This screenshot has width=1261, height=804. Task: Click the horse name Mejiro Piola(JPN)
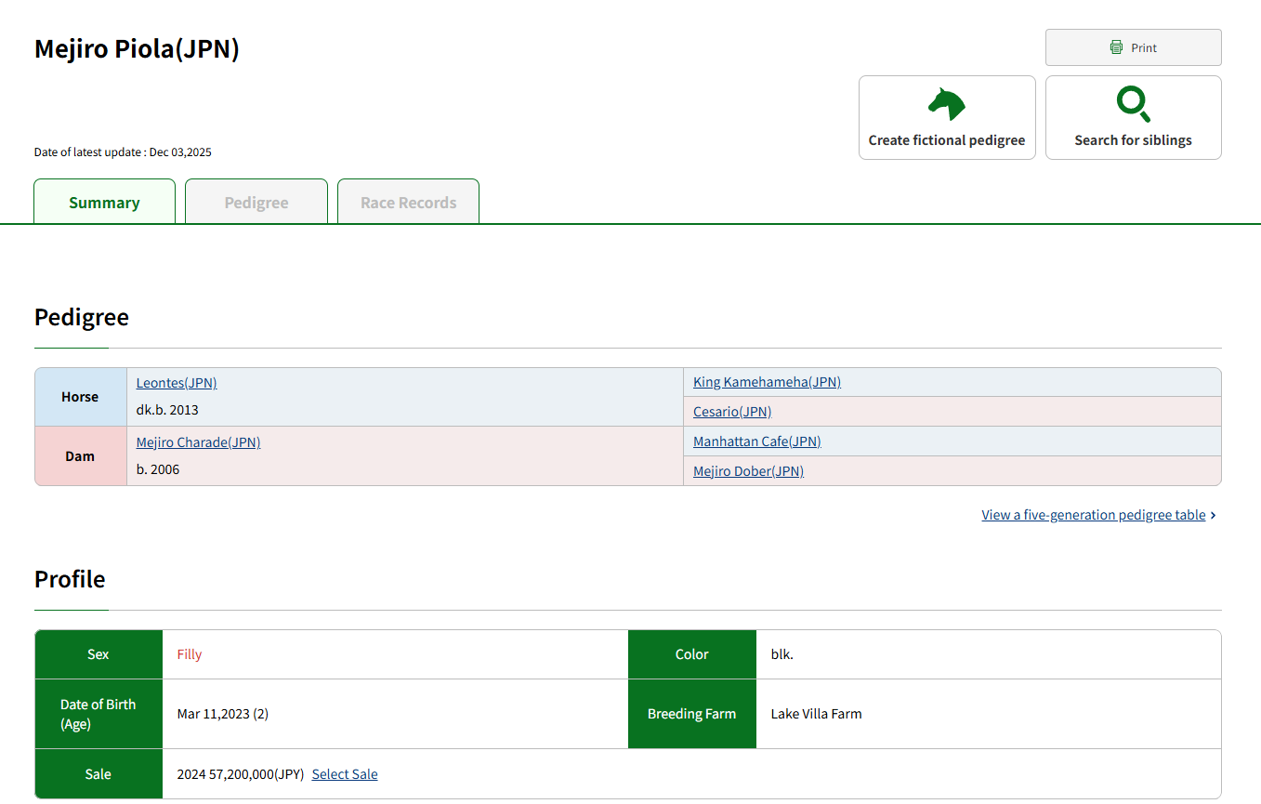pyautogui.click(x=137, y=48)
